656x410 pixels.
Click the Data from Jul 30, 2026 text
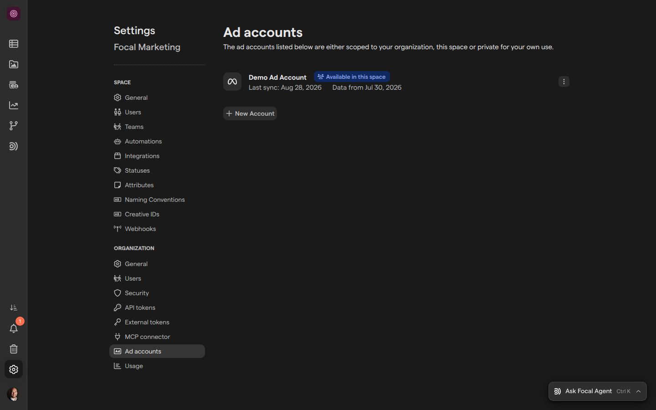click(x=367, y=87)
